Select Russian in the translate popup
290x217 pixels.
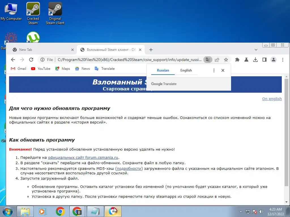[163, 70]
